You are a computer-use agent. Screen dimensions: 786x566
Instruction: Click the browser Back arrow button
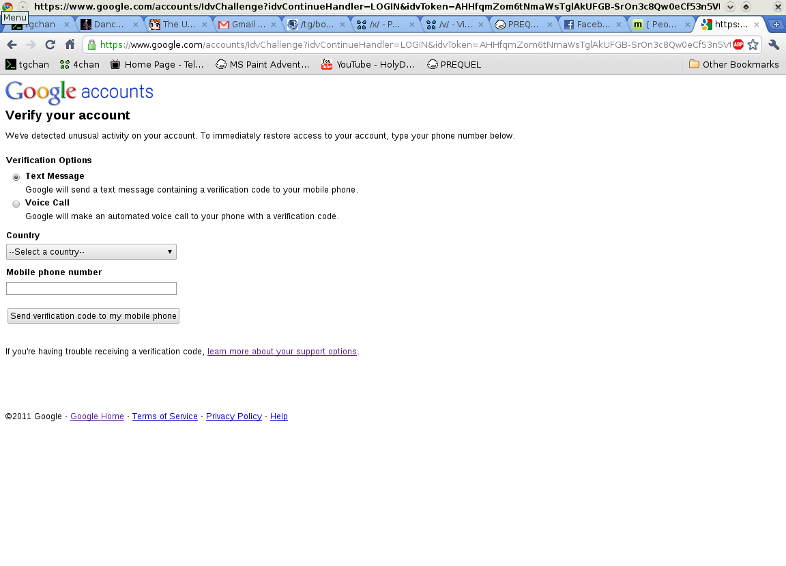pos(12,45)
